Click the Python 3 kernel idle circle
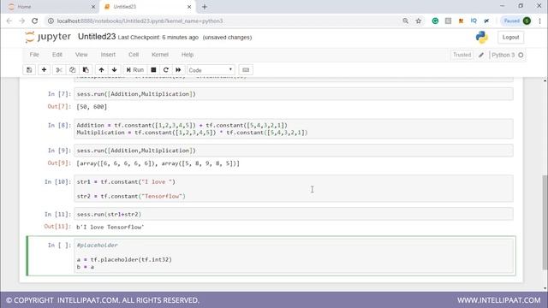This screenshot has width=548, height=308. pos(521,55)
